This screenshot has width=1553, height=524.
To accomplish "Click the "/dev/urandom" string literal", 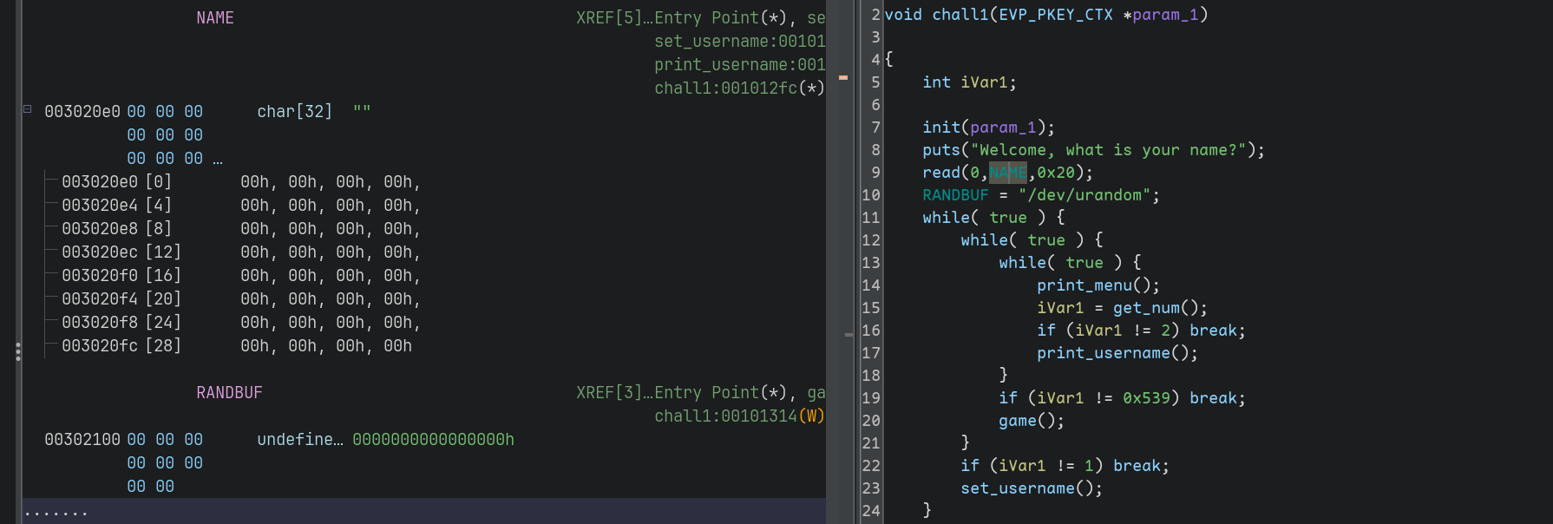I will pos(1084,195).
